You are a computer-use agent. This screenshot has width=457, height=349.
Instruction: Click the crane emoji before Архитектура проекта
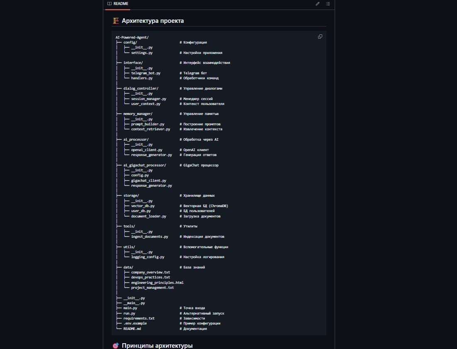tap(116, 21)
